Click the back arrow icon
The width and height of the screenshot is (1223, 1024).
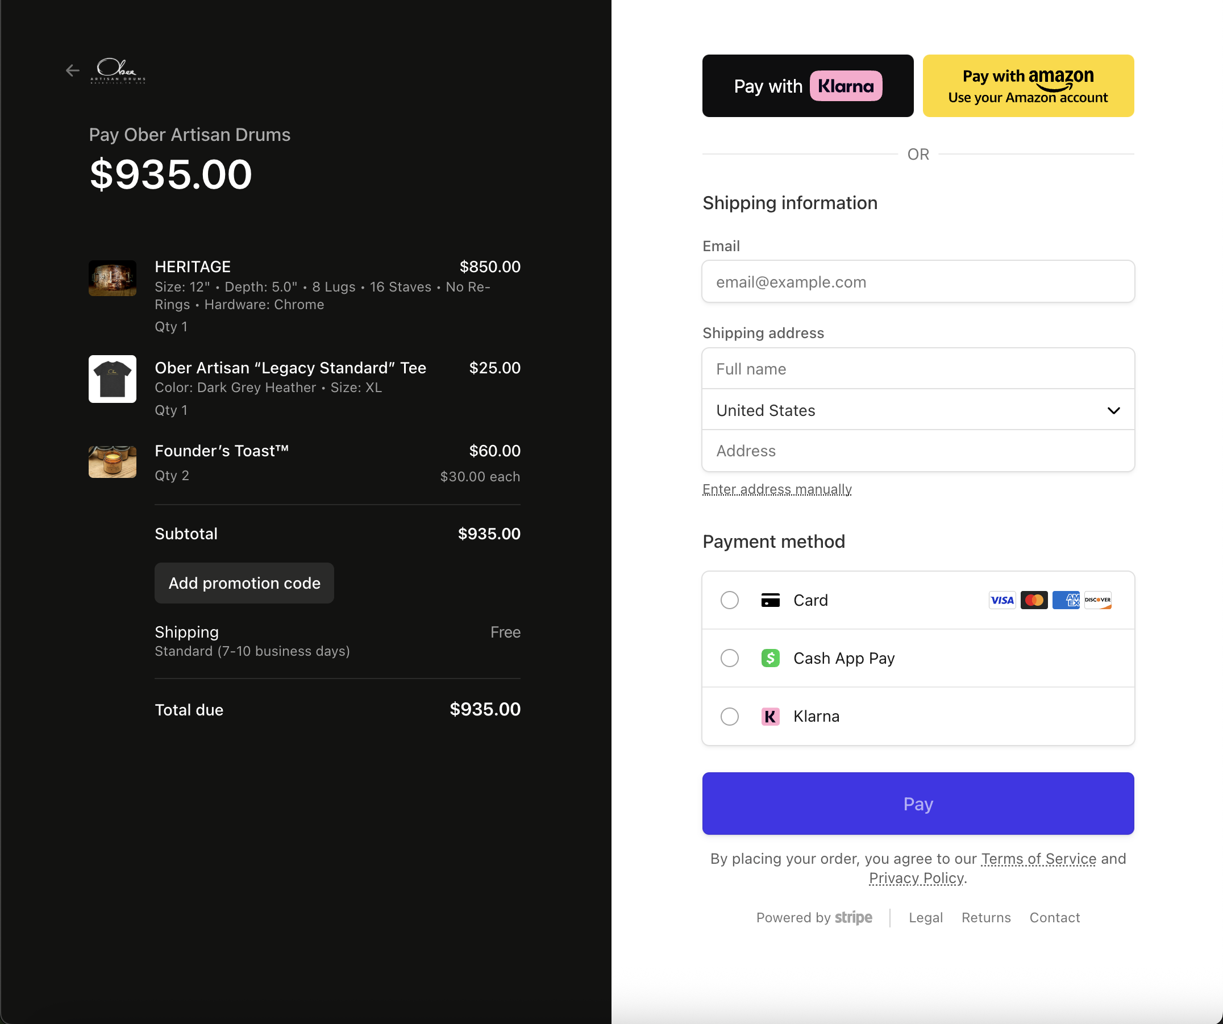coord(72,70)
